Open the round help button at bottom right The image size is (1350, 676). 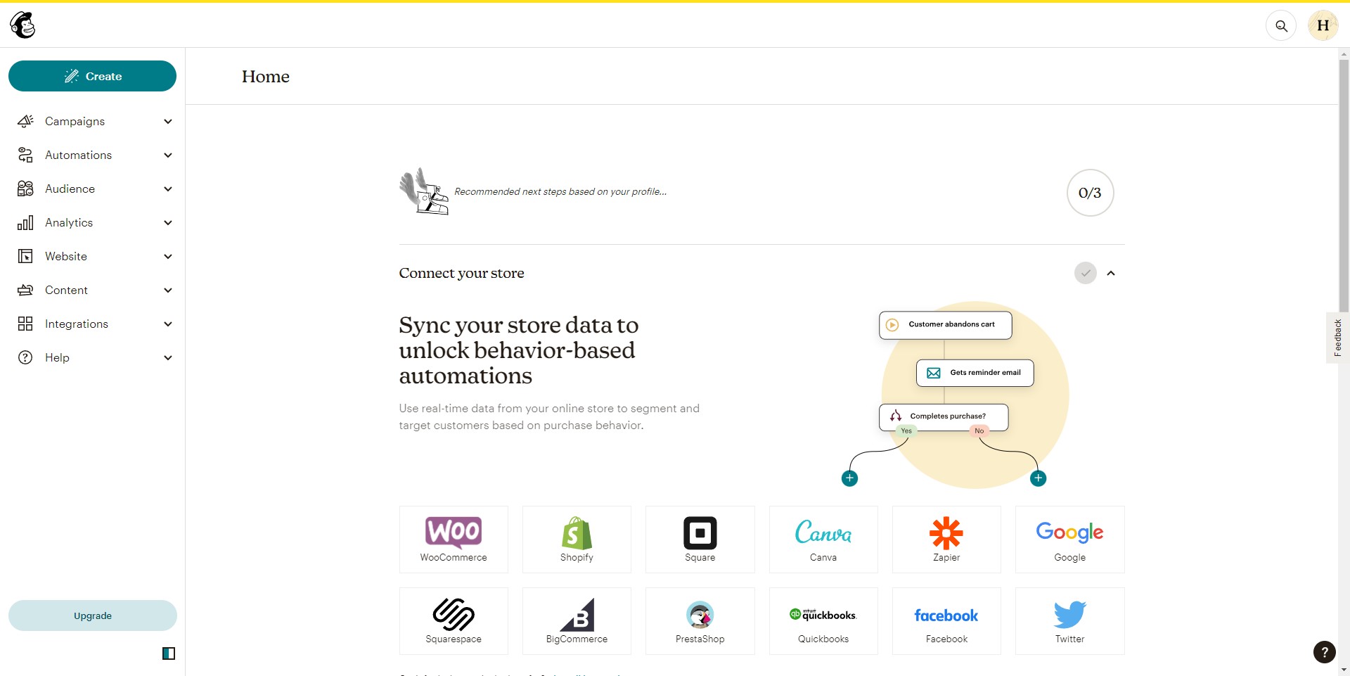click(1325, 652)
